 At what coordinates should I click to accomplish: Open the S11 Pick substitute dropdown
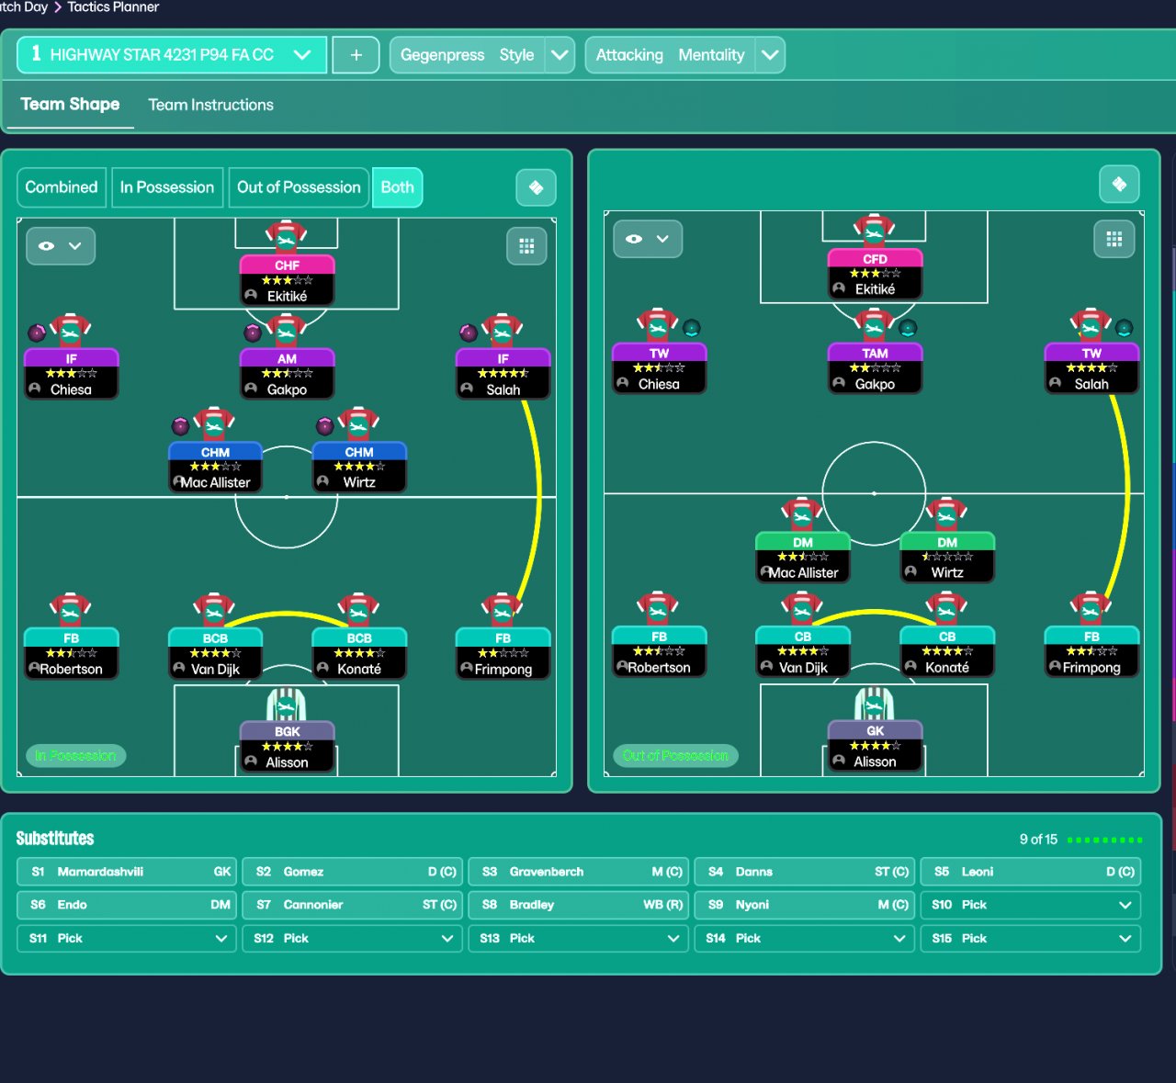click(x=127, y=938)
